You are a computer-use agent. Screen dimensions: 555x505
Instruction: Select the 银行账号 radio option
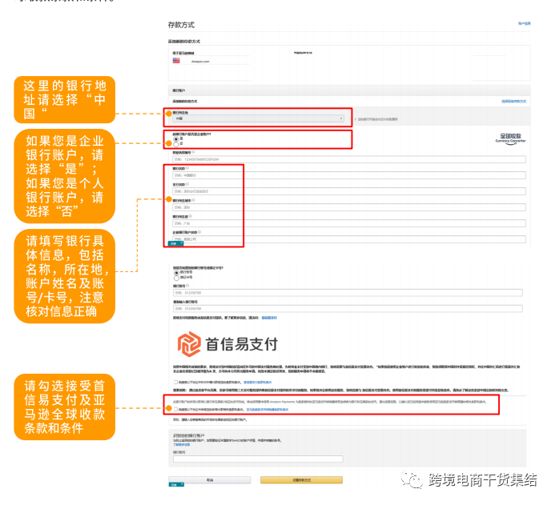(x=176, y=273)
